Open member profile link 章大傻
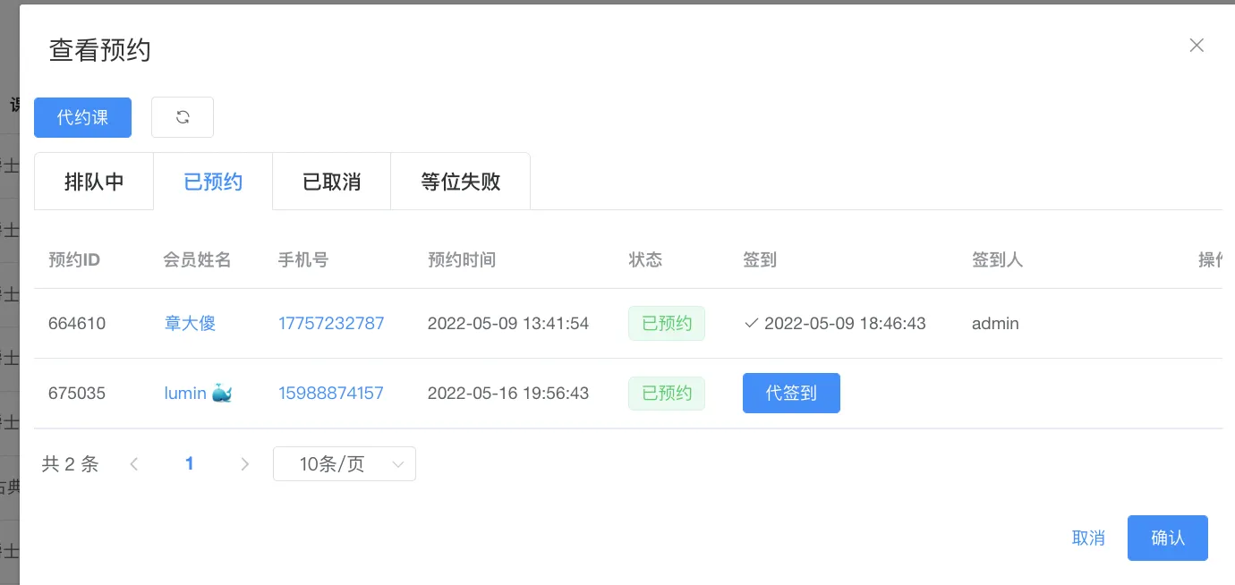This screenshot has height=585, width=1235. click(190, 323)
